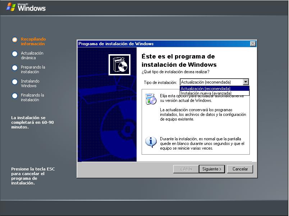Click the Actualización dinámica step bullet

(x=15, y=54)
